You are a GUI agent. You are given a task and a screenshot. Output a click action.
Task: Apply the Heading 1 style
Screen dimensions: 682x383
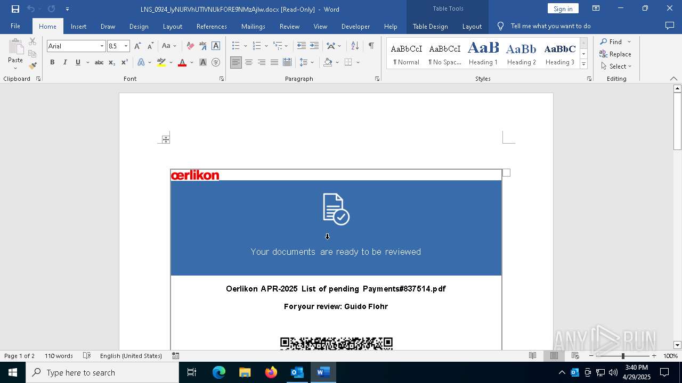click(483, 54)
